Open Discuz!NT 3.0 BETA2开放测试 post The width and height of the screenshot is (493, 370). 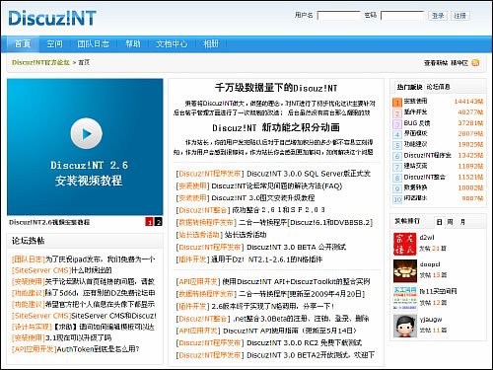[311, 355]
